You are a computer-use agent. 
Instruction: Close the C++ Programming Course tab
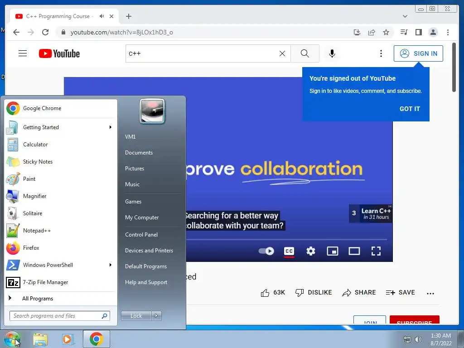[x=111, y=16]
